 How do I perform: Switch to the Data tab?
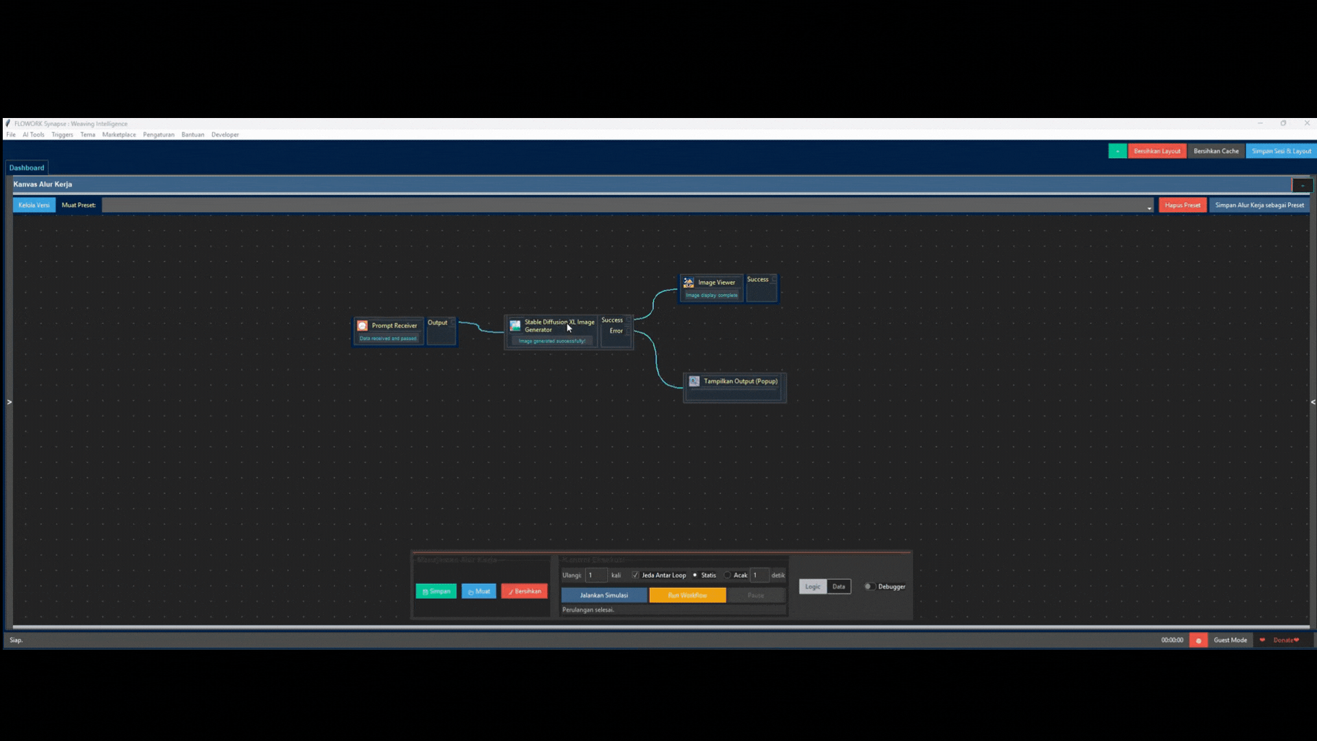(838, 587)
